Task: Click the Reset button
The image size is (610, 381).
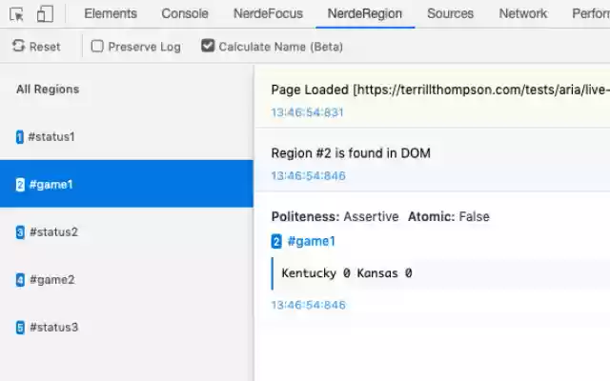Action: 36,47
